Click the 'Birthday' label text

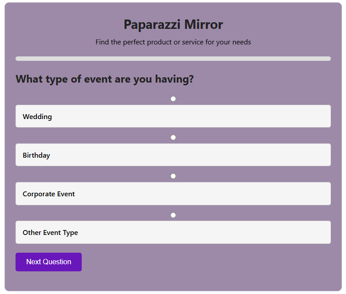pyautogui.click(x=36, y=155)
